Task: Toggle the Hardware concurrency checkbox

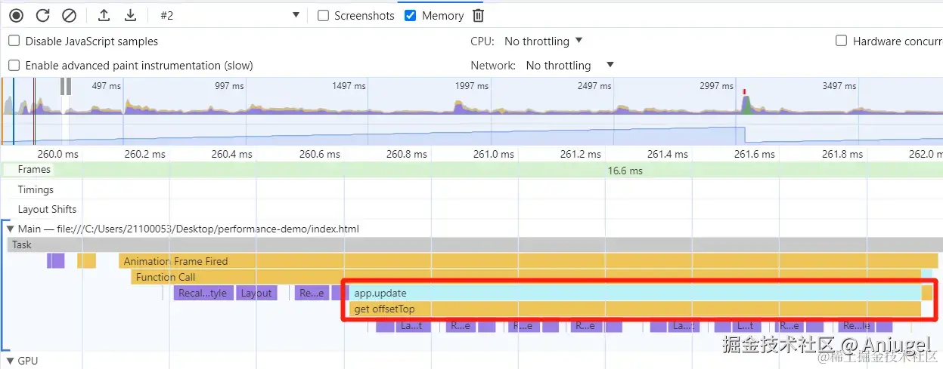Action: click(x=841, y=41)
